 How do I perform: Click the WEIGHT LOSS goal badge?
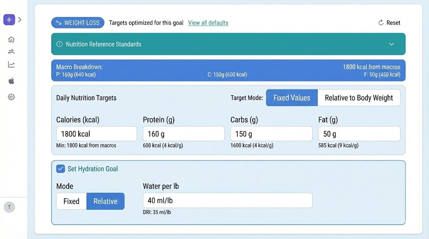(78, 23)
